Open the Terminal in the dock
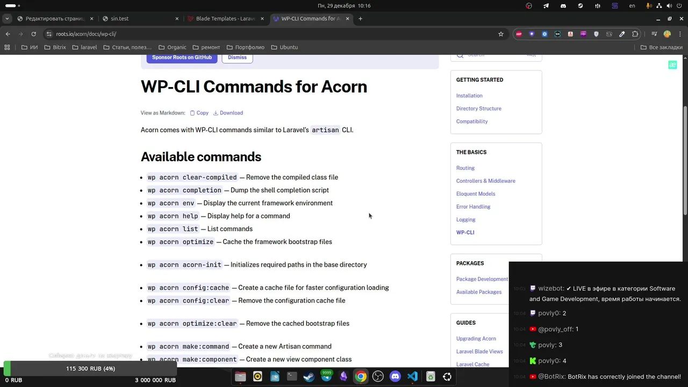The width and height of the screenshot is (688, 387). 292,377
